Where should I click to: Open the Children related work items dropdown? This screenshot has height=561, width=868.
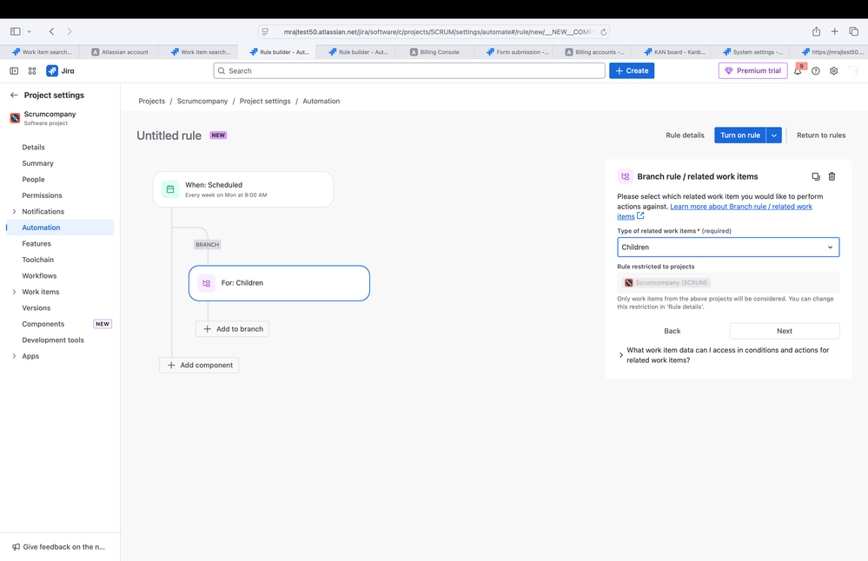[x=728, y=247]
